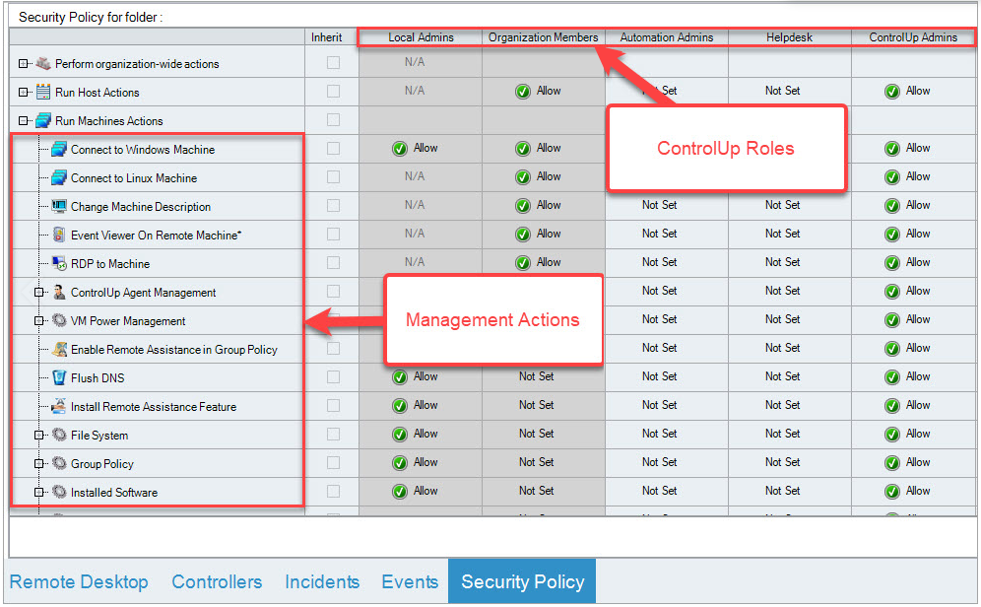Click the Helpdesk column header

coord(790,36)
